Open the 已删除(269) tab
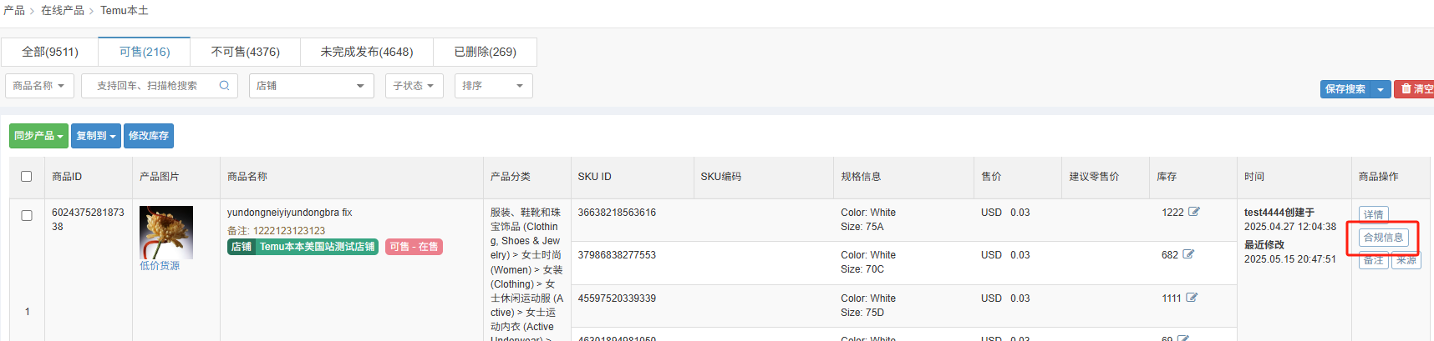This screenshot has height=341, width=1434. (486, 52)
